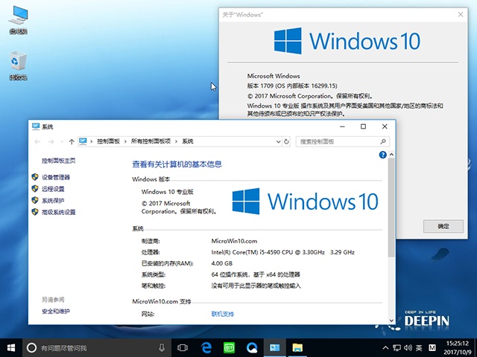The width and height of the screenshot is (477, 357).
Task: Select 所有控制面板项 breadcrumb
Action: [151, 141]
